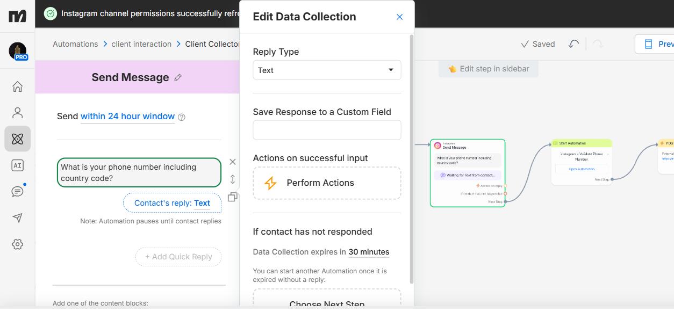Open Automation section in the sidebar
This screenshot has width=674, height=312.
[x=17, y=139]
